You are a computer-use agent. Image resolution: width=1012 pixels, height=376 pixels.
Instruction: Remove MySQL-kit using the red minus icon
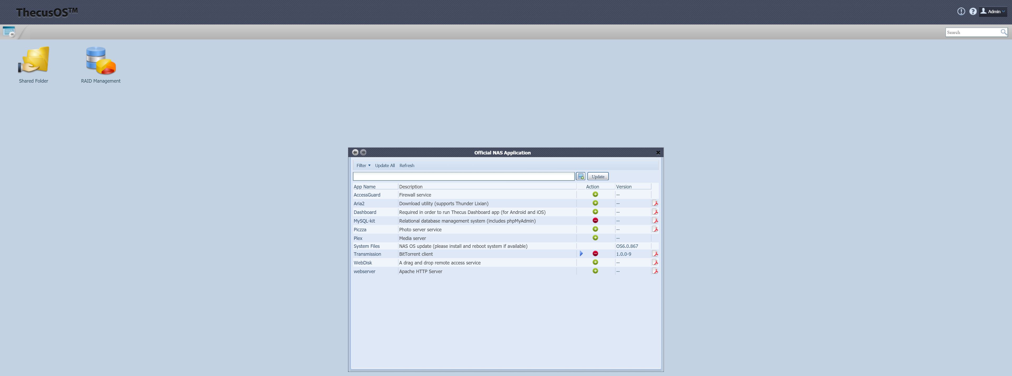(595, 221)
